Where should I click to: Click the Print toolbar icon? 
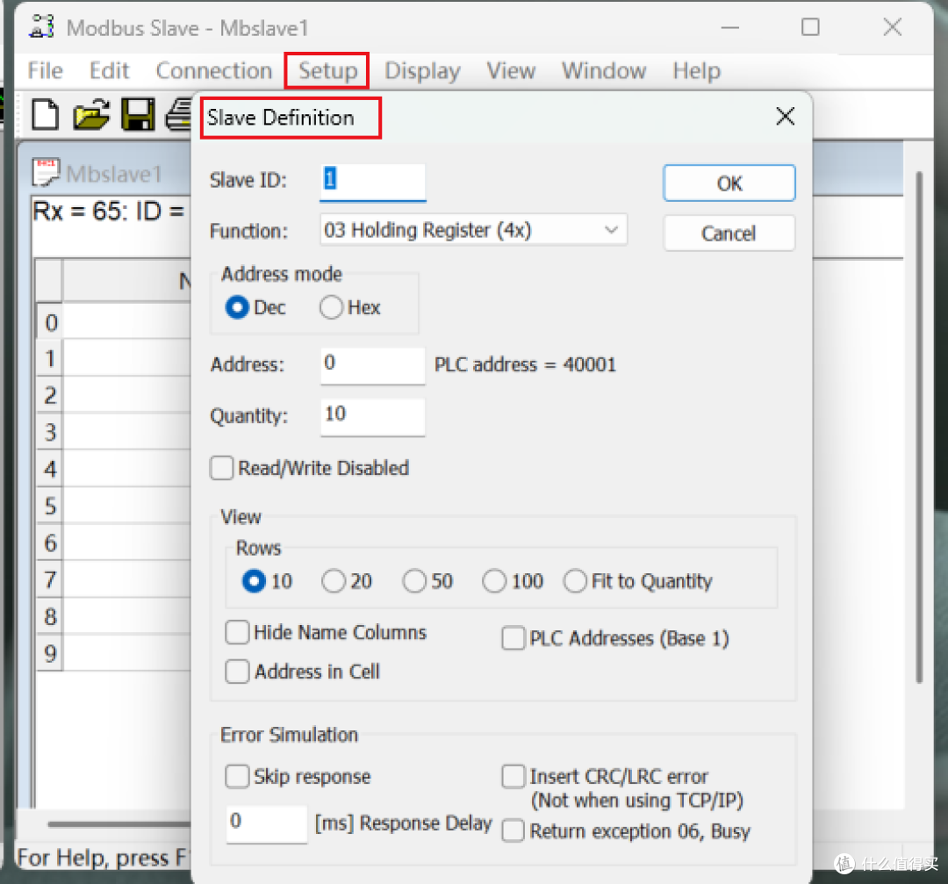point(179,114)
